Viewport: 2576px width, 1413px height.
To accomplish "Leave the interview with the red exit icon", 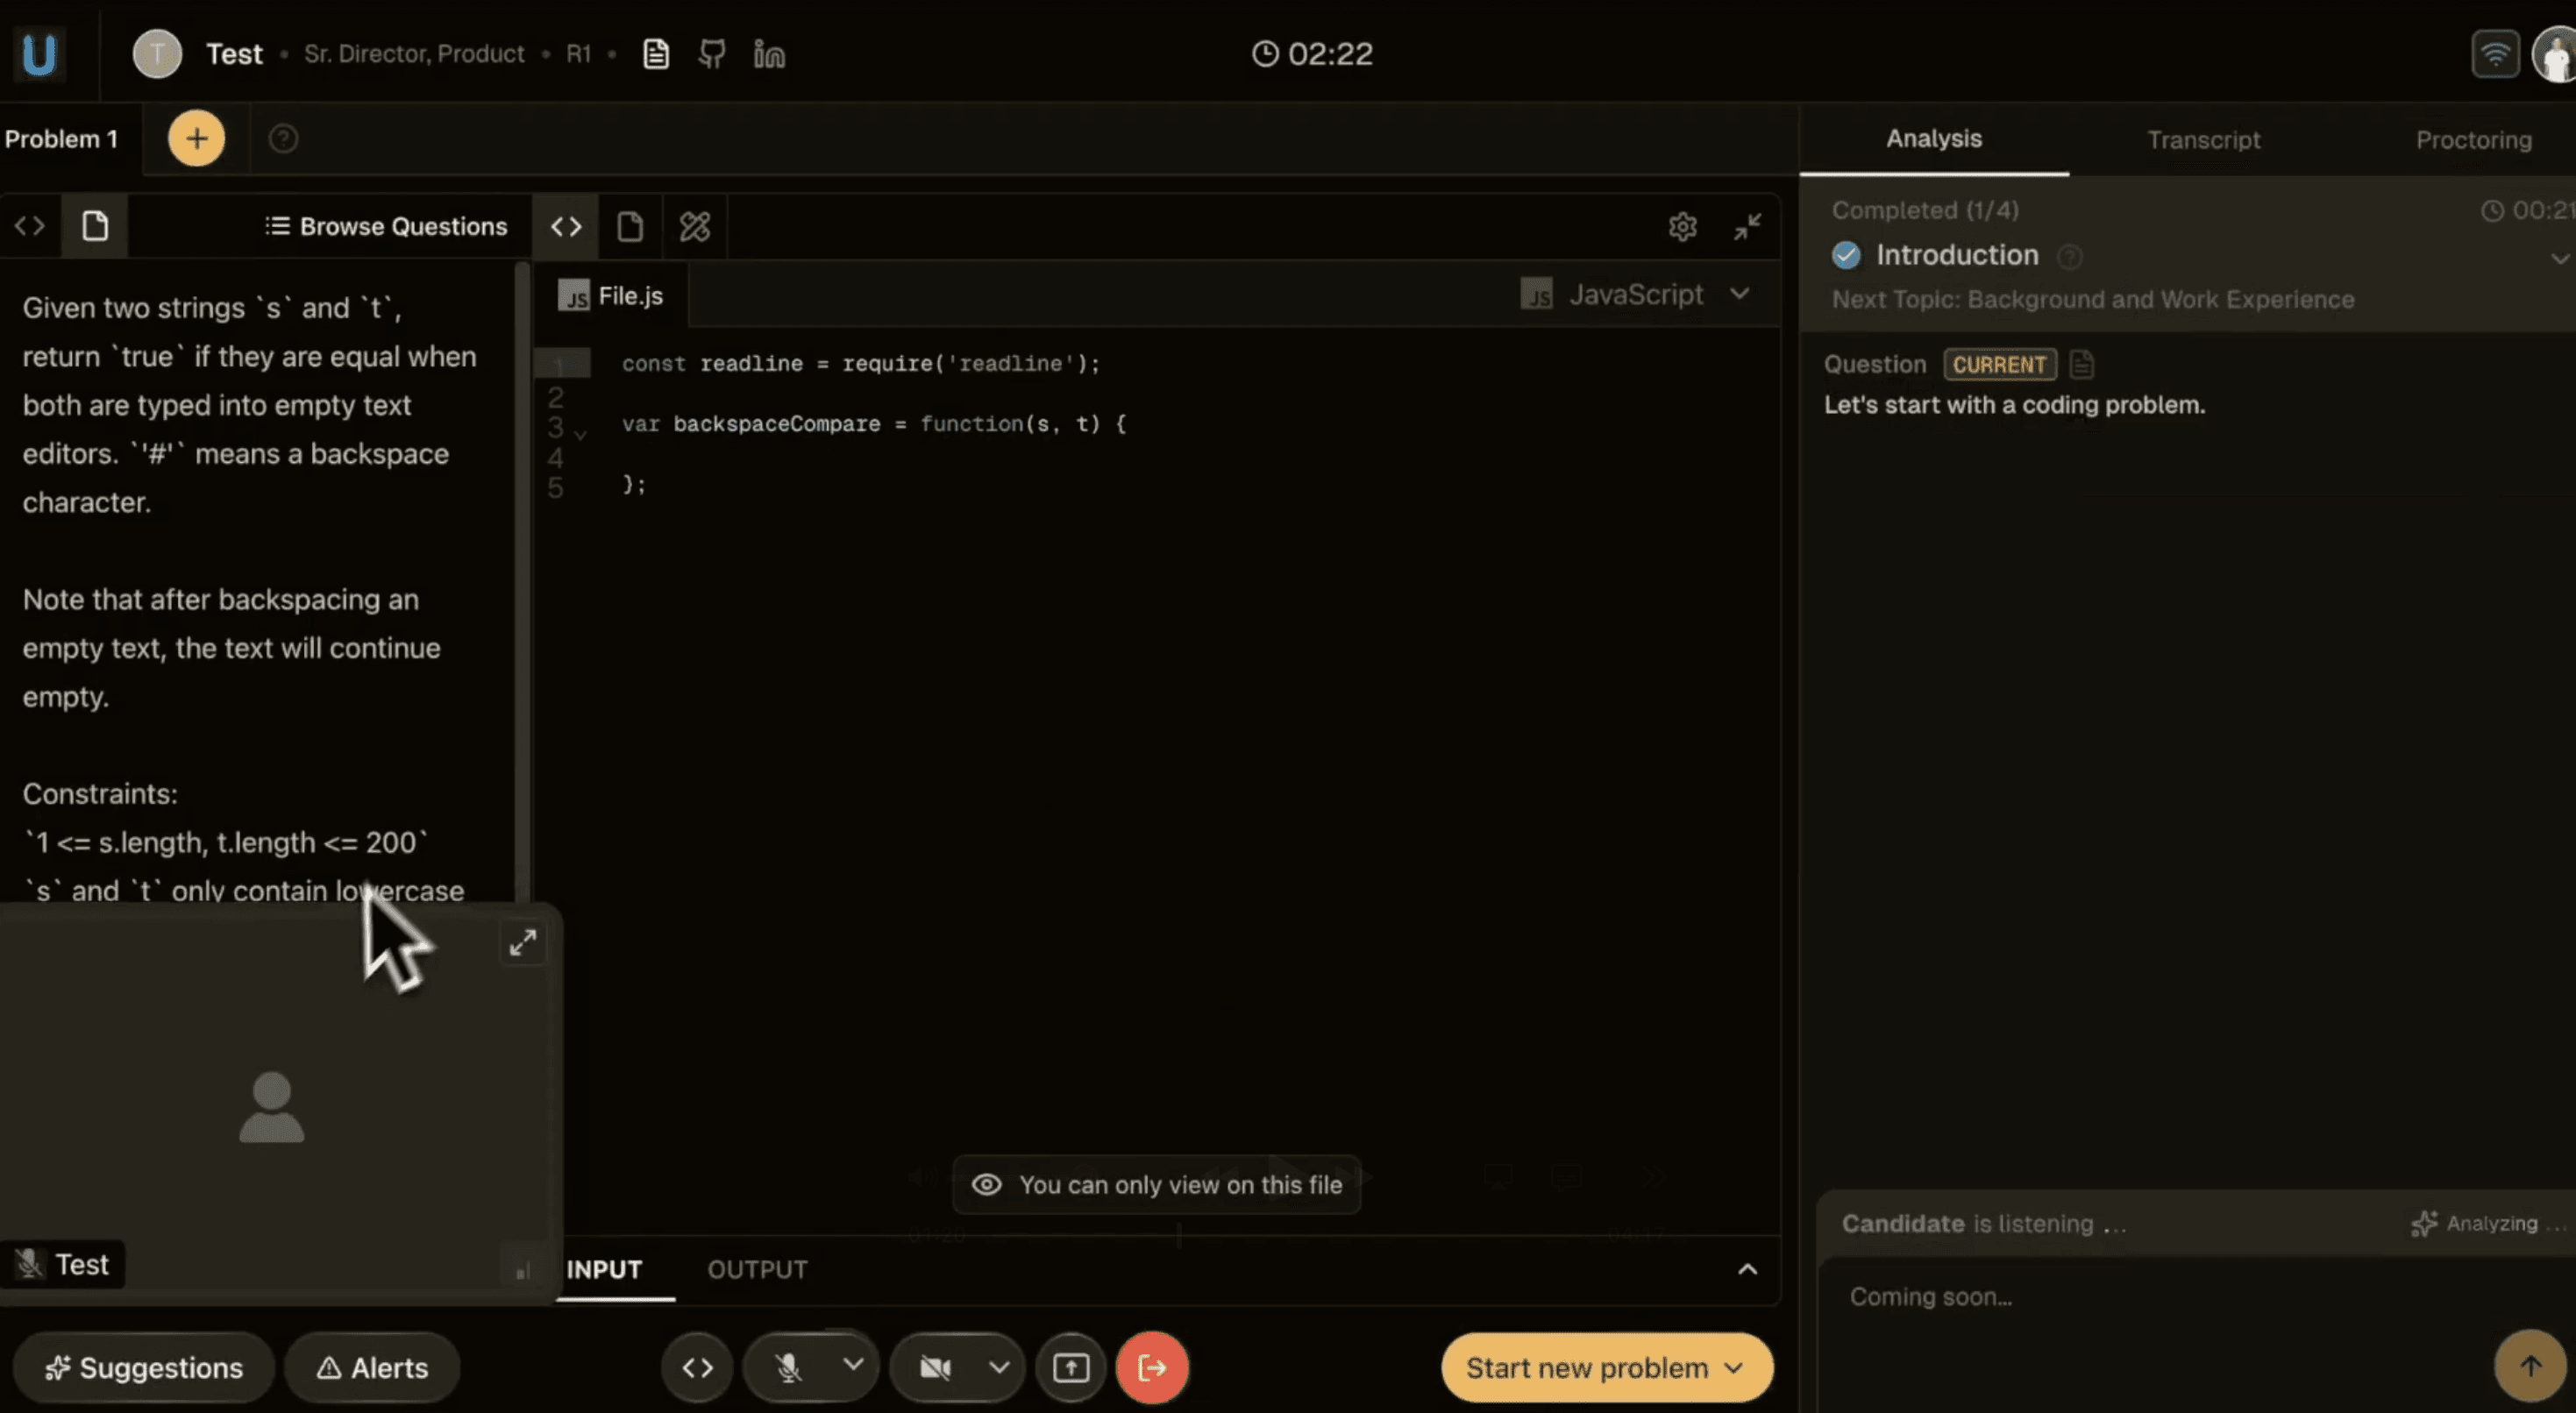I will 1152,1367.
